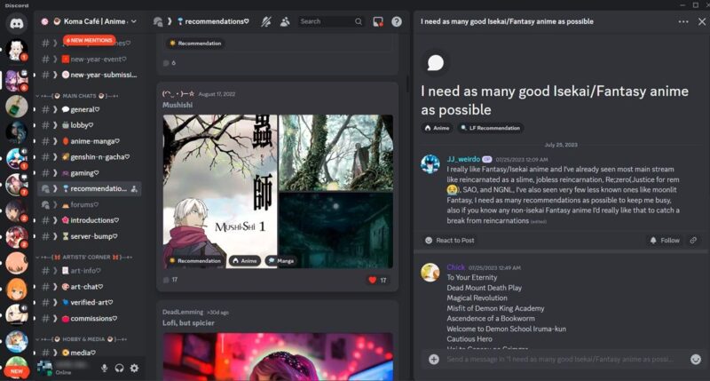Open the media channel
This screenshot has width=710, height=381.
(x=90, y=353)
